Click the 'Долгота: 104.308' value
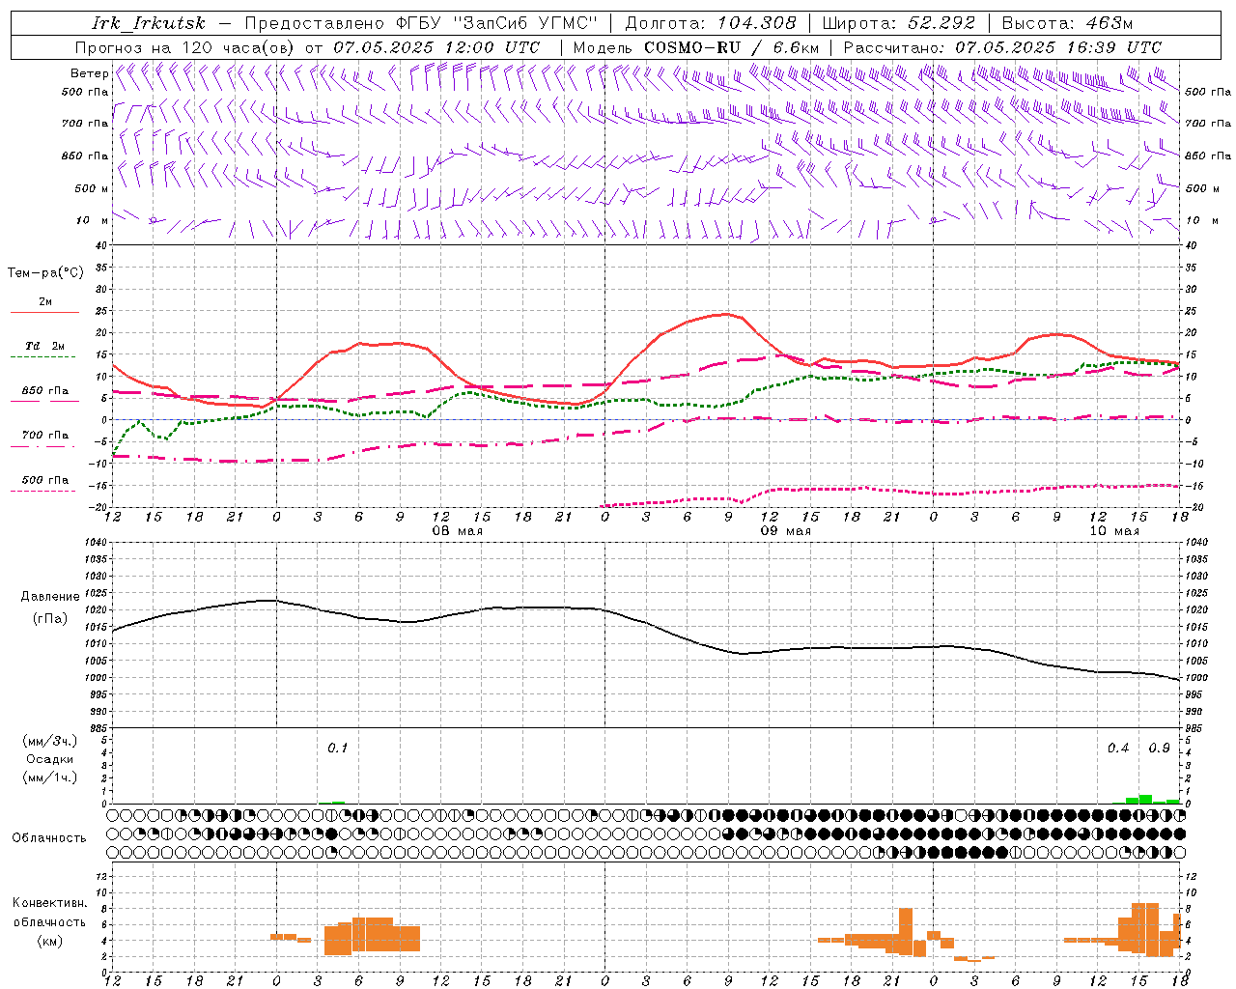Image resolution: width=1236 pixels, height=989 pixels. [x=711, y=23]
